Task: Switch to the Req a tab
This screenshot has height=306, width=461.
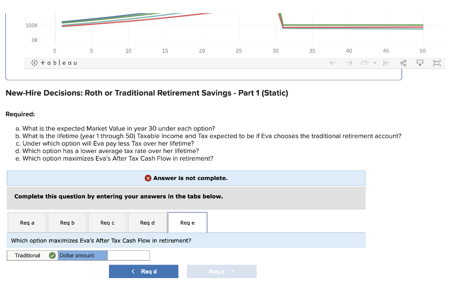Action: [27, 222]
